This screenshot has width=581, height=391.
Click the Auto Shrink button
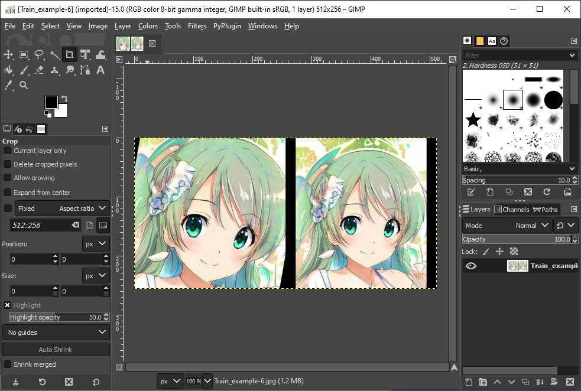tap(56, 350)
